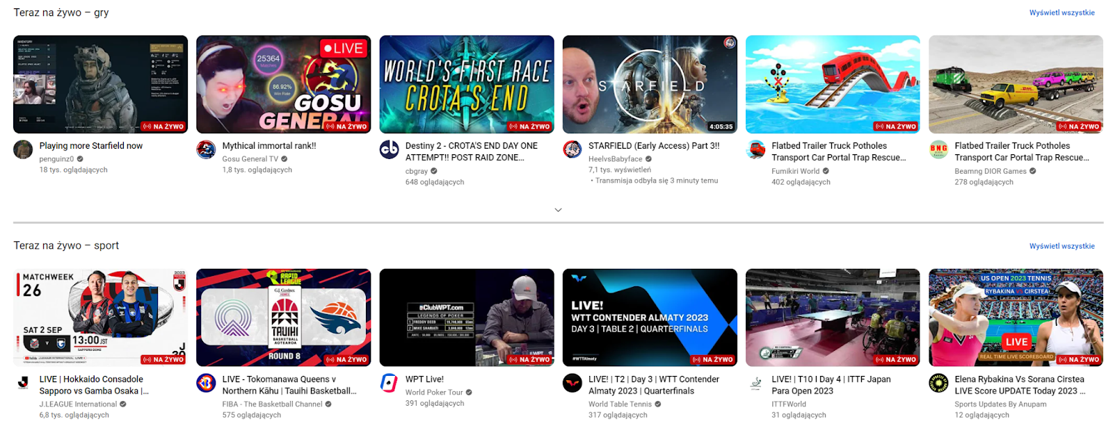The height and width of the screenshot is (428, 1113).
Task: Open Beamng DIOR Games truck thumbnail
Action: click(1016, 84)
